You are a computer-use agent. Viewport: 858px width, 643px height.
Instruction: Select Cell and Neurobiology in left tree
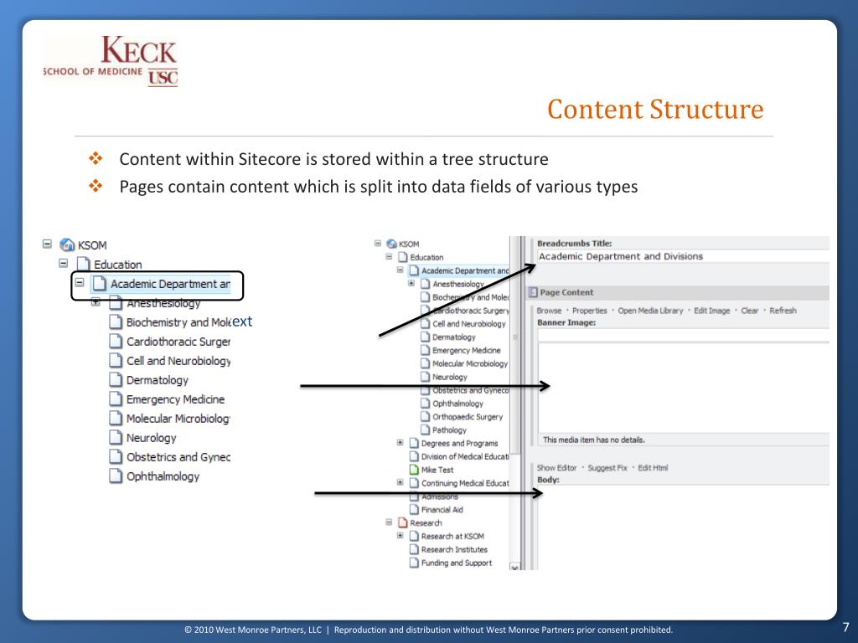[x=178, y=361]
